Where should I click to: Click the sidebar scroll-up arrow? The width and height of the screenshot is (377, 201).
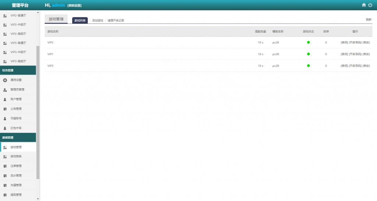[38, 12]
